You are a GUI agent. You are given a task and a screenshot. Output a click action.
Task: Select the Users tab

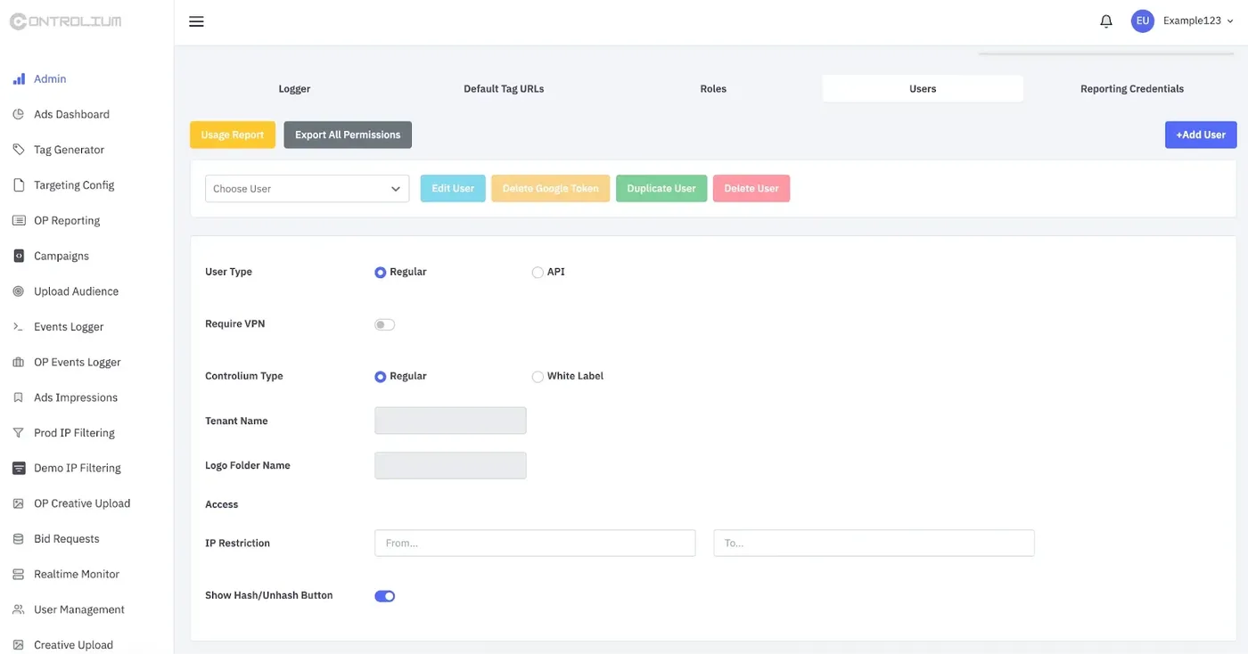pyautogui.click(x=923, y=89)
